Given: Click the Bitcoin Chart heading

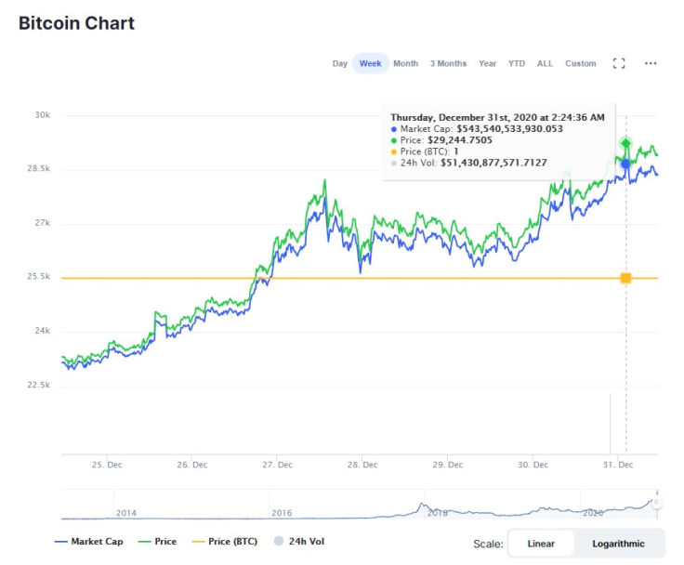Looking at the screenshot, I should [x=77, y=23].
